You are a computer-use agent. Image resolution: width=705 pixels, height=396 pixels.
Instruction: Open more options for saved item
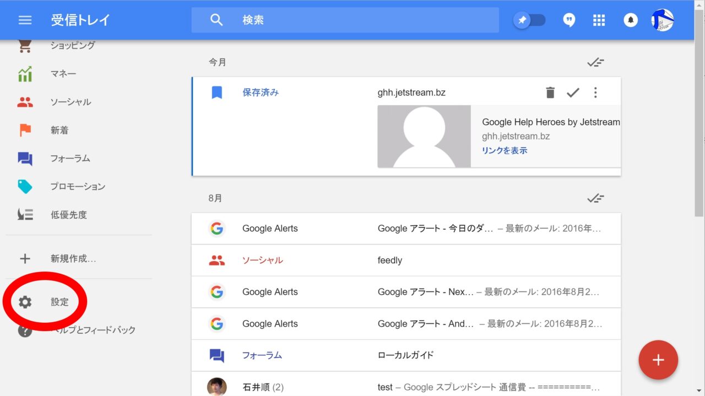click(x=595, y=93)
